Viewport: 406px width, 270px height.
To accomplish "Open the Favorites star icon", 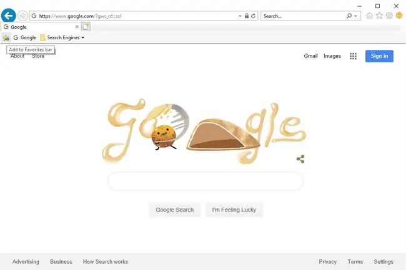I will [x=379, y=16].
